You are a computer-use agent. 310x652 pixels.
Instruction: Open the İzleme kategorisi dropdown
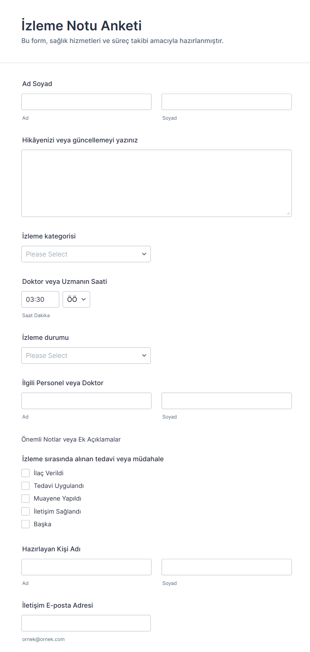(x=86, y=254)
